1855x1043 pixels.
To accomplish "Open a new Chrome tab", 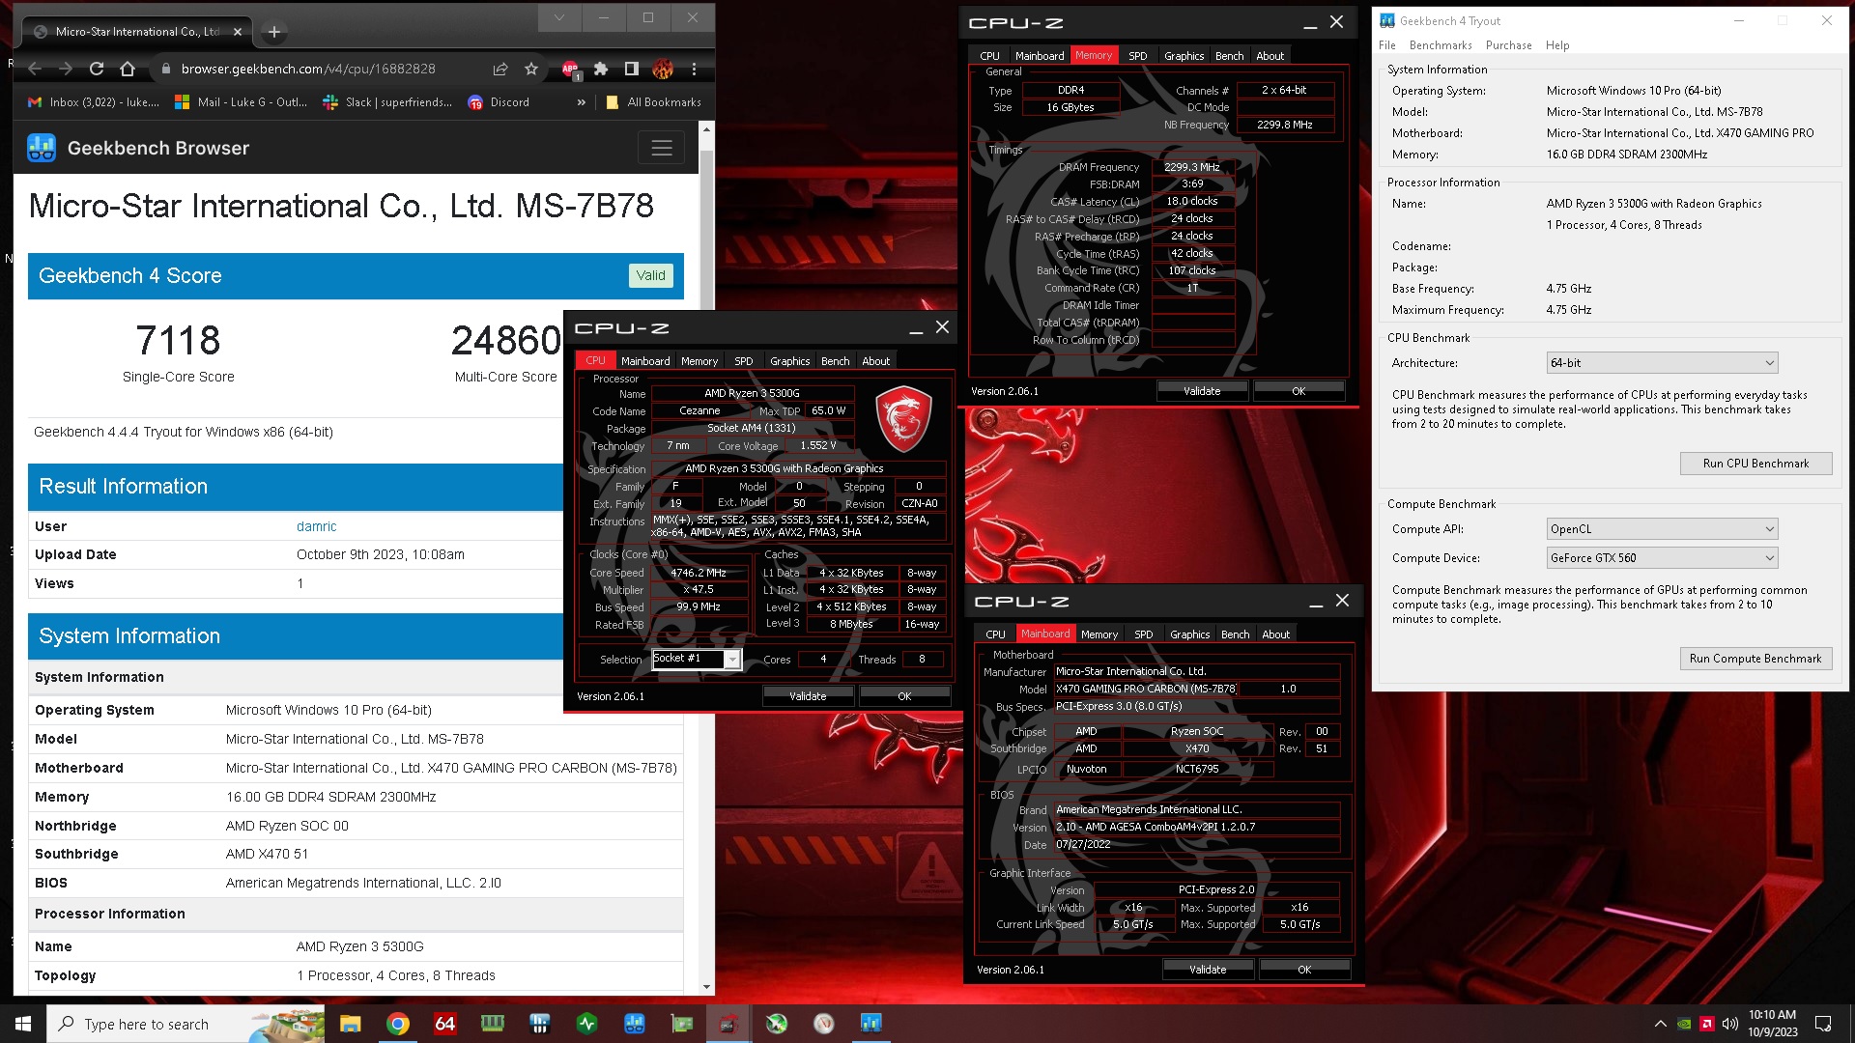I will coord(274,32).
